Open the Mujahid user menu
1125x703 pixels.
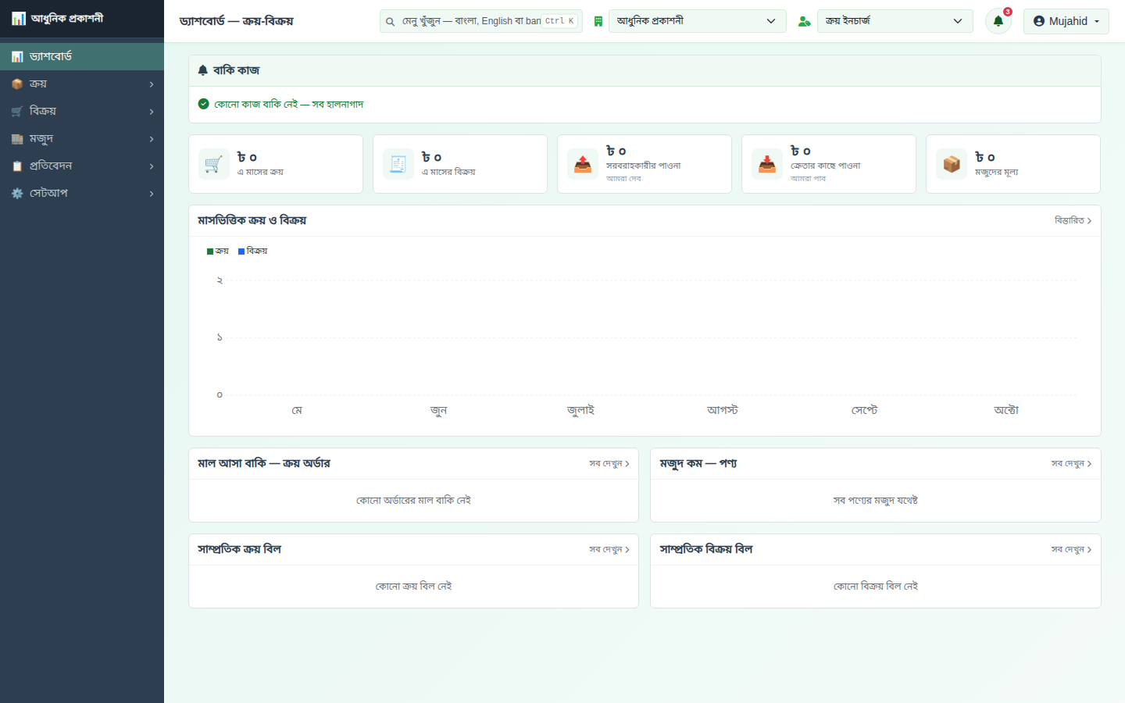(1066, 21)
